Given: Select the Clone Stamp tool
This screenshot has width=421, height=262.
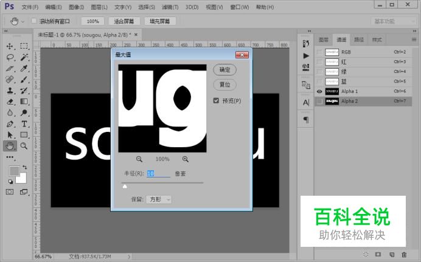Looking at the screenshot, I should pyautogui.click(x=10, y=91).
